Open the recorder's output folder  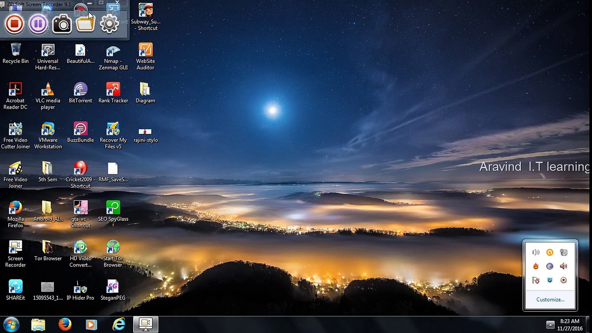click(86, 24)
